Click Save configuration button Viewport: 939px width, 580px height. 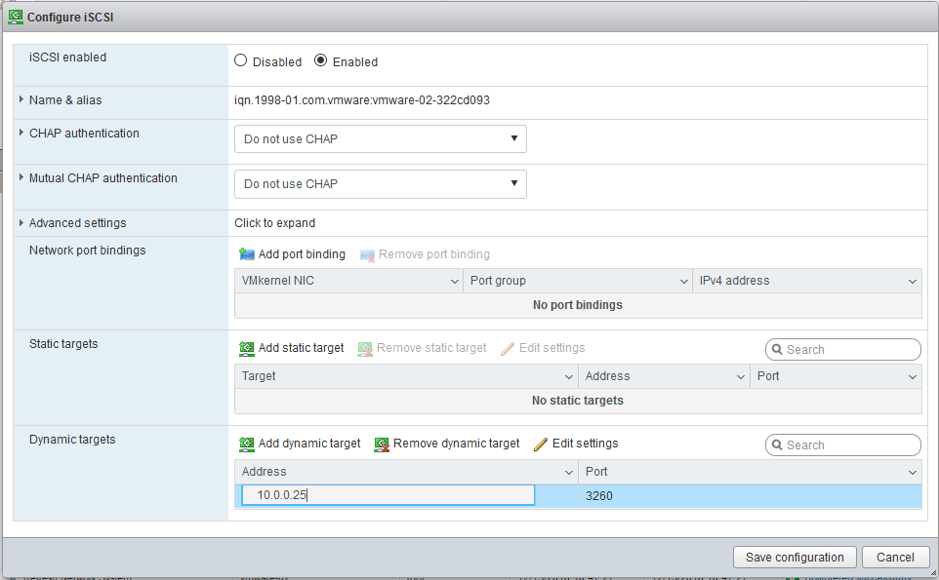[795, 558]
